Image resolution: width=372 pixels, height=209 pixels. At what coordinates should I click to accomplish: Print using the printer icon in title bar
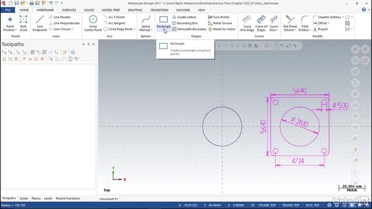(x=31, y=3)
